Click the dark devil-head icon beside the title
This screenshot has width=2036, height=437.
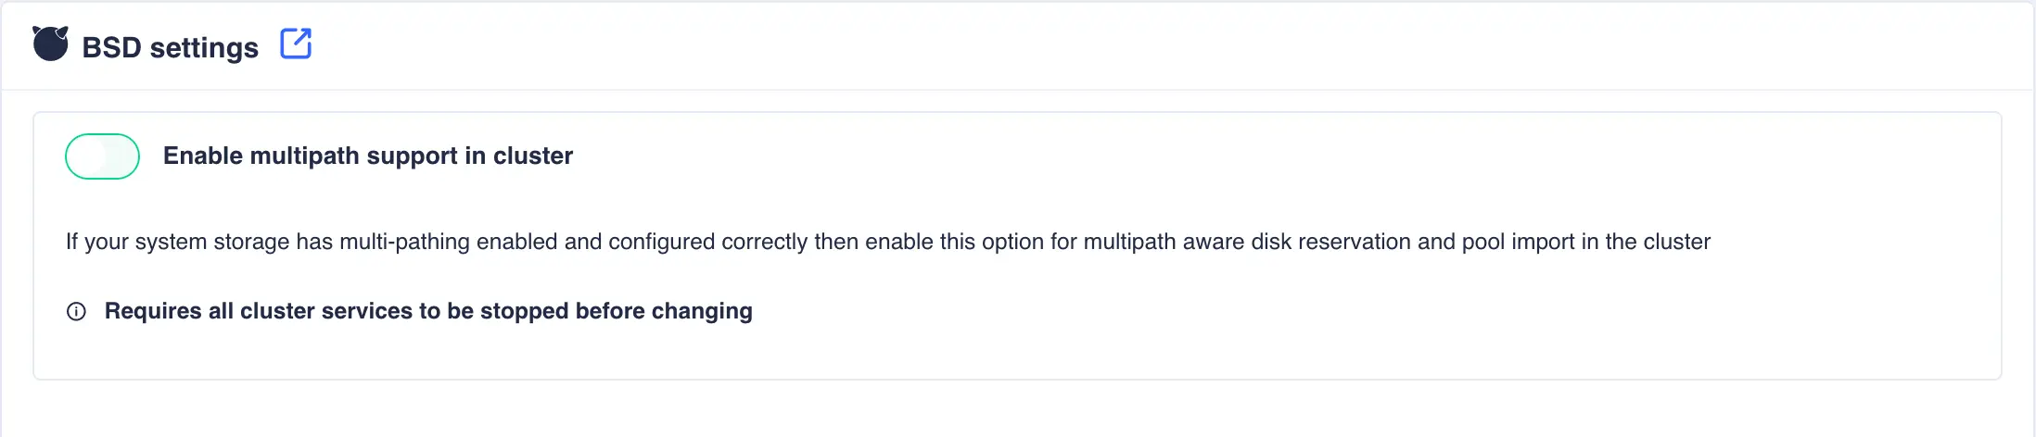pyautogui.click(x=50, y=44)
